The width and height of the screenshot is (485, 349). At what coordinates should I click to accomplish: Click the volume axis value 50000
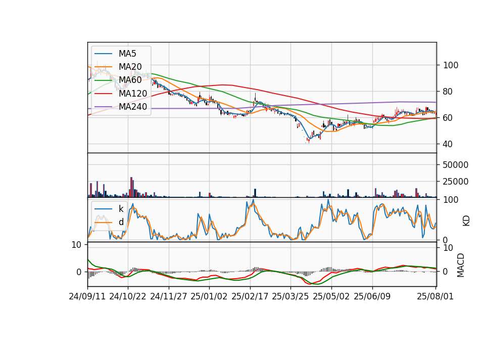455,165
